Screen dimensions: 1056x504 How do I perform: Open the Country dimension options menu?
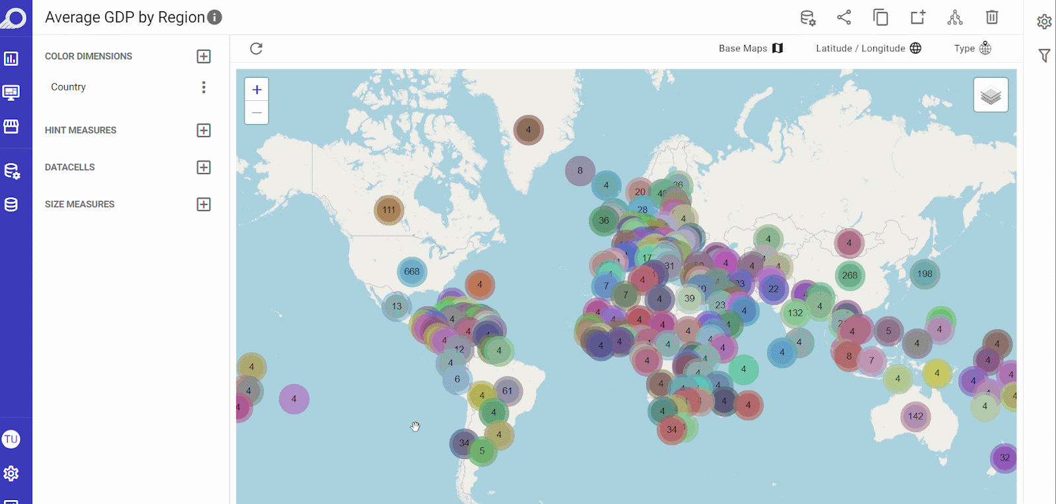pos(204,87)
